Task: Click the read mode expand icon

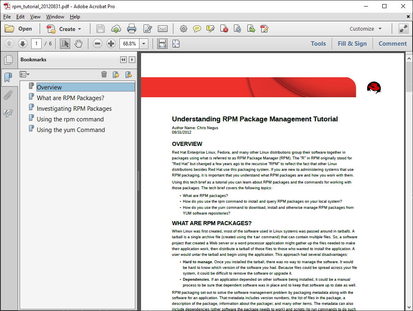Action: [x=404, y=29]
